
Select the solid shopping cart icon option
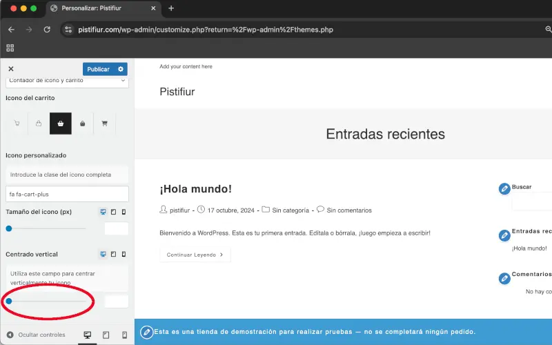pyautogui.click(x=104, y=124)
